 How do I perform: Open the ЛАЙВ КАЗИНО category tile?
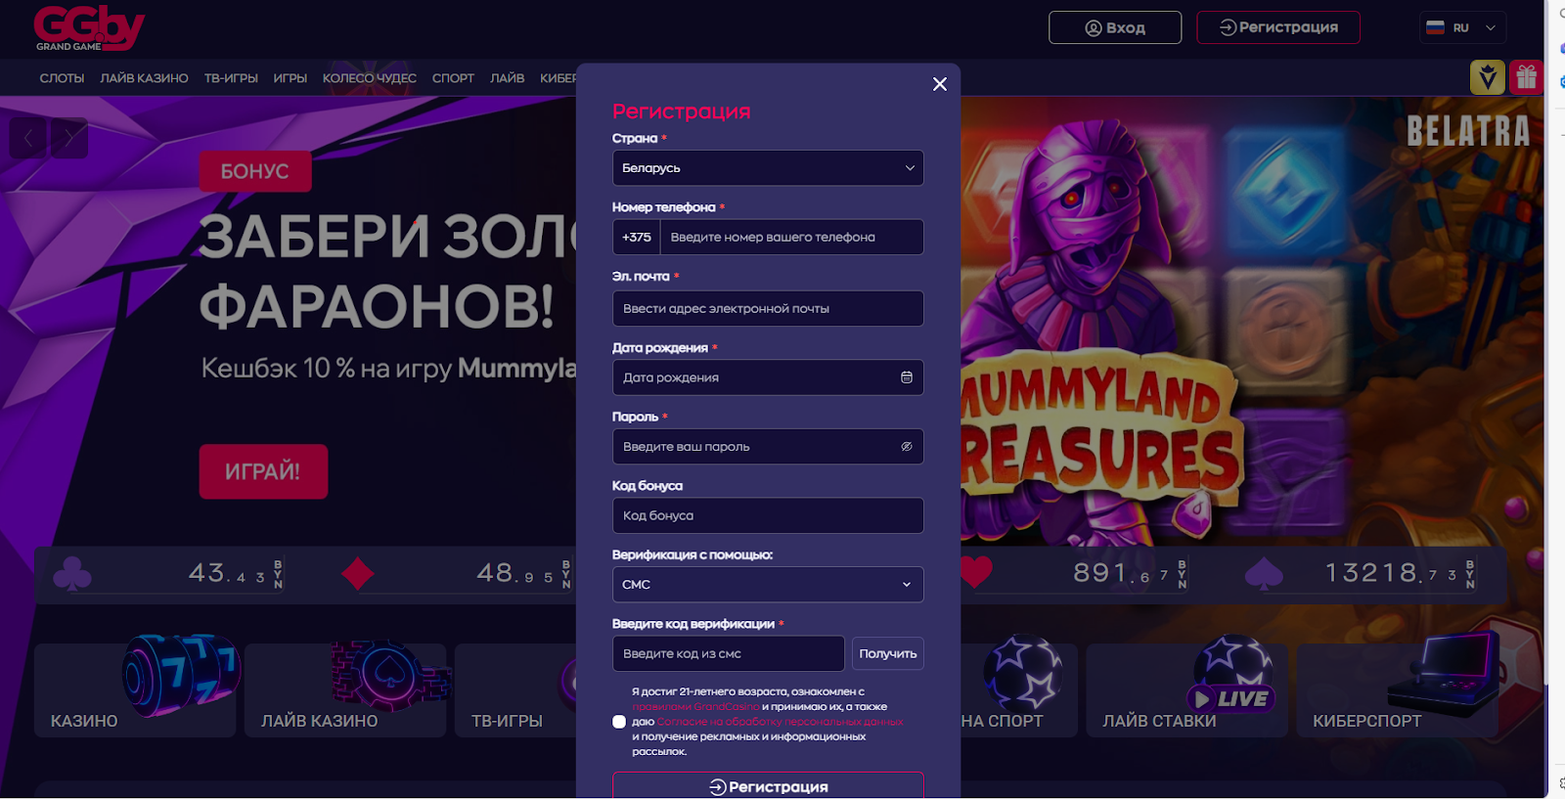click(345, 689)
